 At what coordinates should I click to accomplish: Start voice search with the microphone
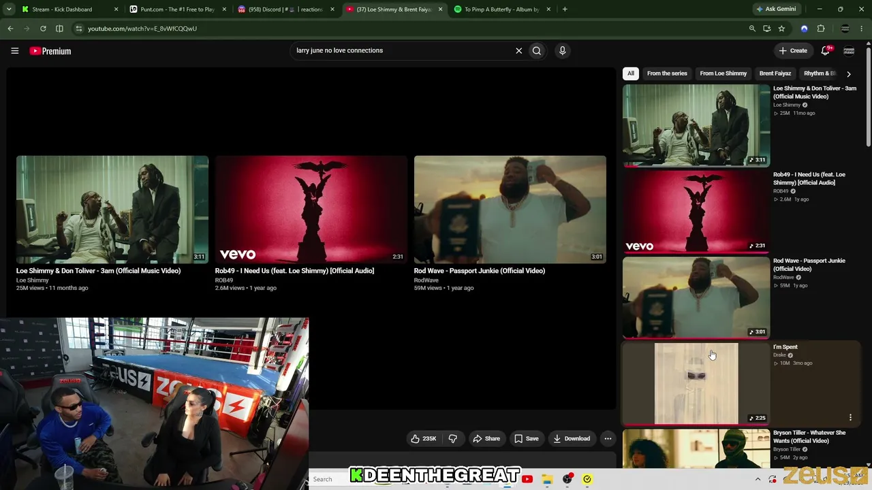(562, 50)
